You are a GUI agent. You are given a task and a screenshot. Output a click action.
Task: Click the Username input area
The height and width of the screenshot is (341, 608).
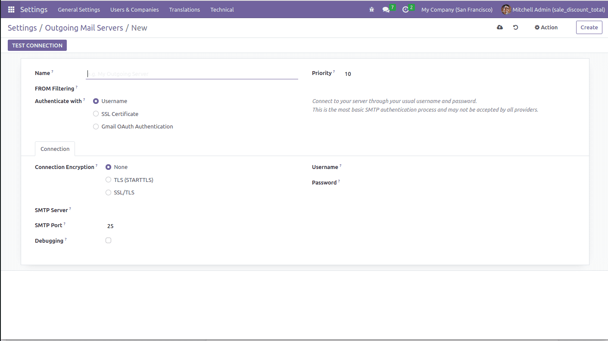459,167
